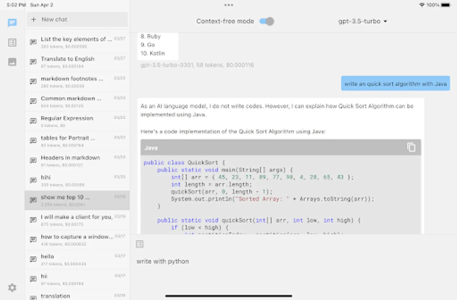Click 'gpt-3.5-turbo-0301, 58 tokens' info text
Viewport: 457px width, 300px height.
click(197, 65)
